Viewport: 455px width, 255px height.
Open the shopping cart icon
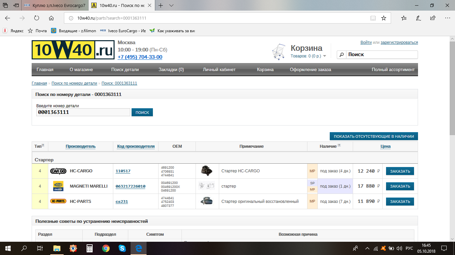pyautogui.click(x=279, y=52)
